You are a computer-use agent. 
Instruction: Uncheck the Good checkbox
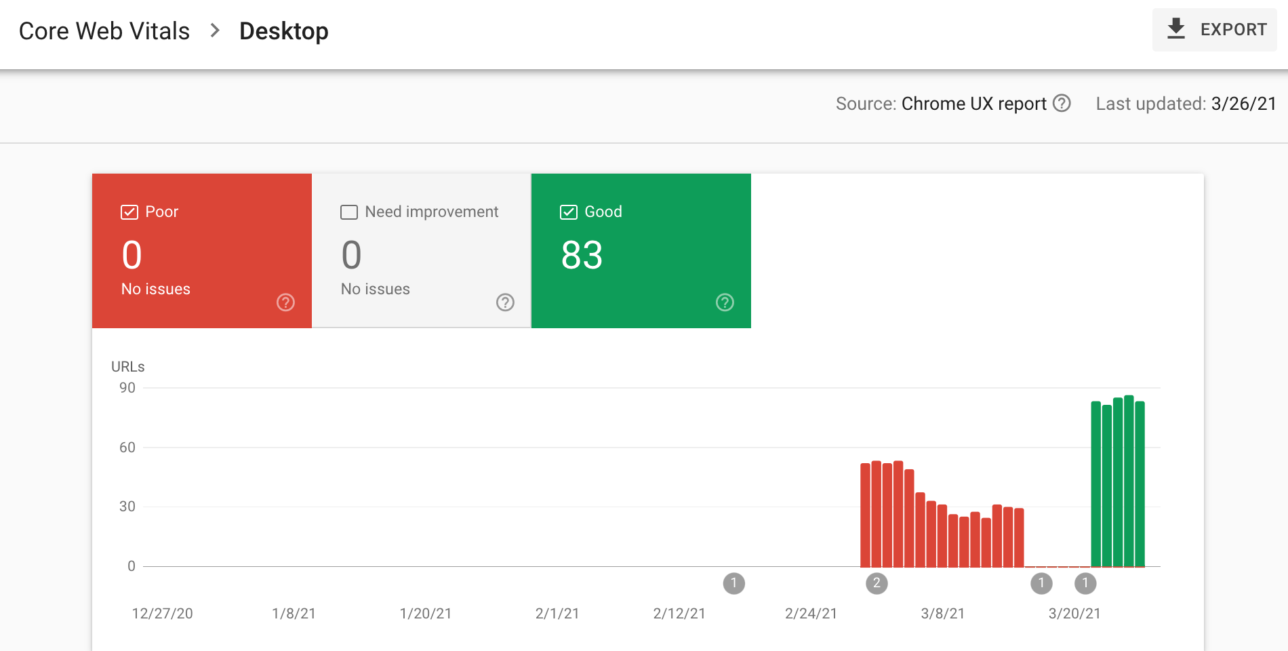coord(568,212)
